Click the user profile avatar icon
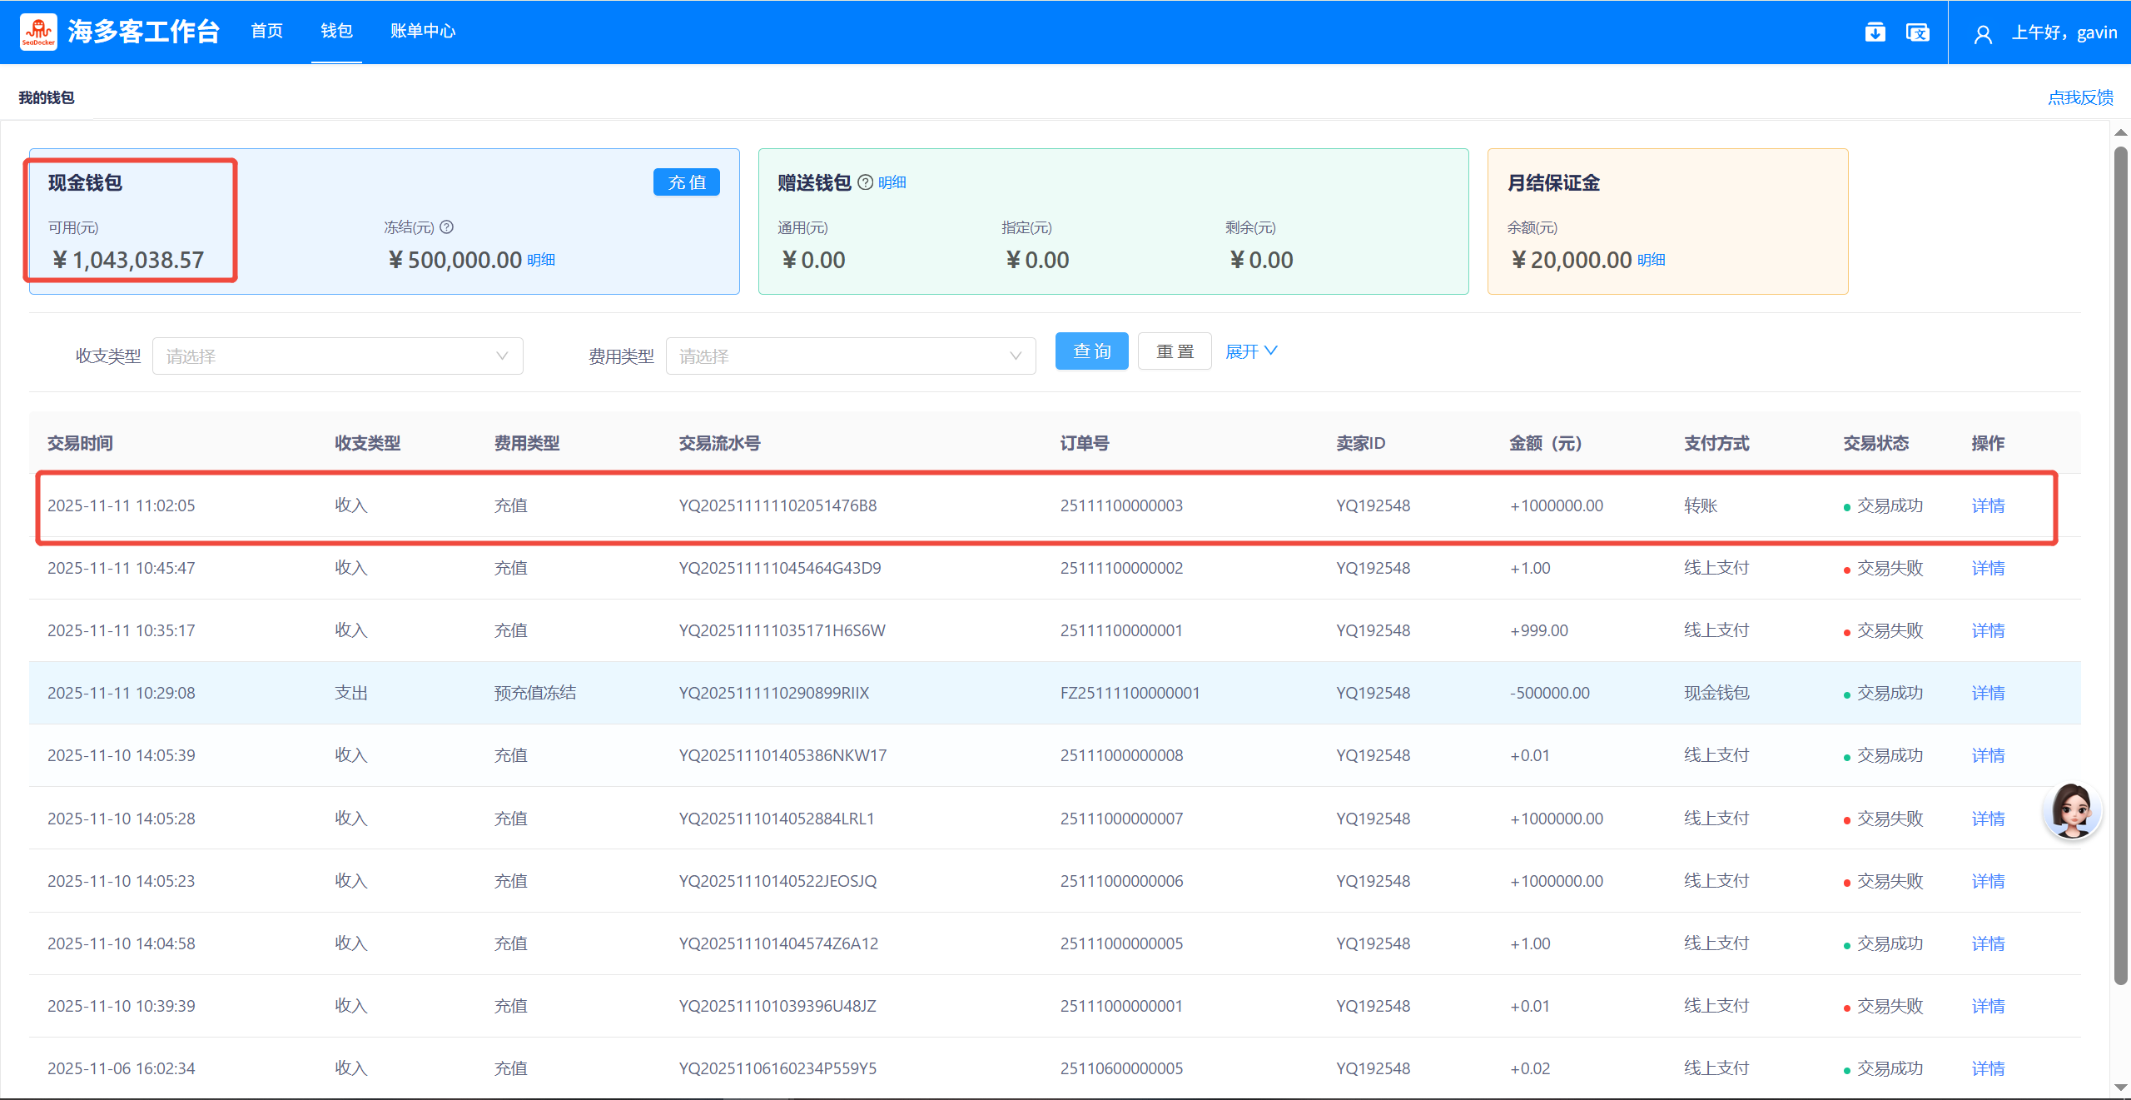This screenshot has width=2131, height=1100. pos(1983,34)
